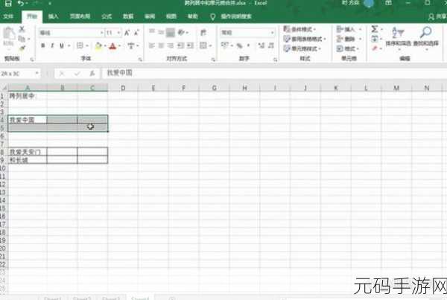Open fill color dropdown arrow
Viewport: 447px width, 300px height.
click(x=105, y=46)
